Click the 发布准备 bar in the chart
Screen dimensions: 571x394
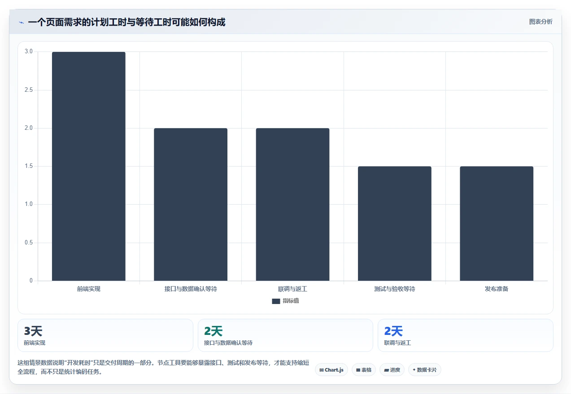497,223
